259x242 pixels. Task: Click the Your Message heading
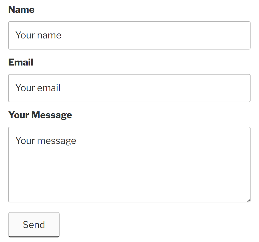coord(40,115)
